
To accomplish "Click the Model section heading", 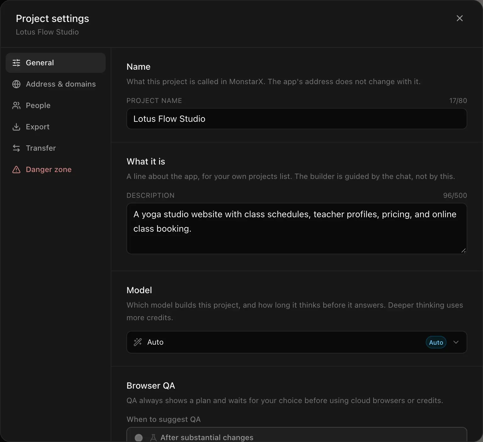I will click(139, 290).
